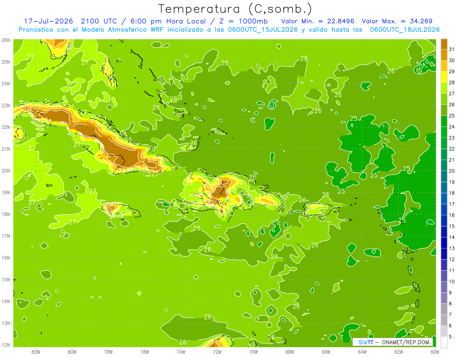Screen dimensions: 462x357
Task: Click latitude axis label 26N
Action: click(x=6, y=40)
